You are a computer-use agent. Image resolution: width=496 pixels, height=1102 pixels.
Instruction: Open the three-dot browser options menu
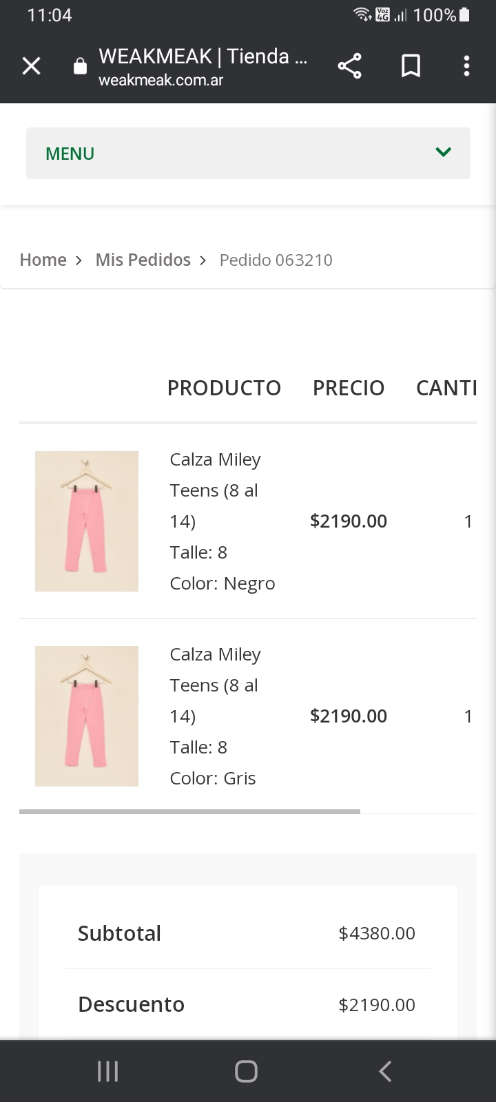[466, 66]
